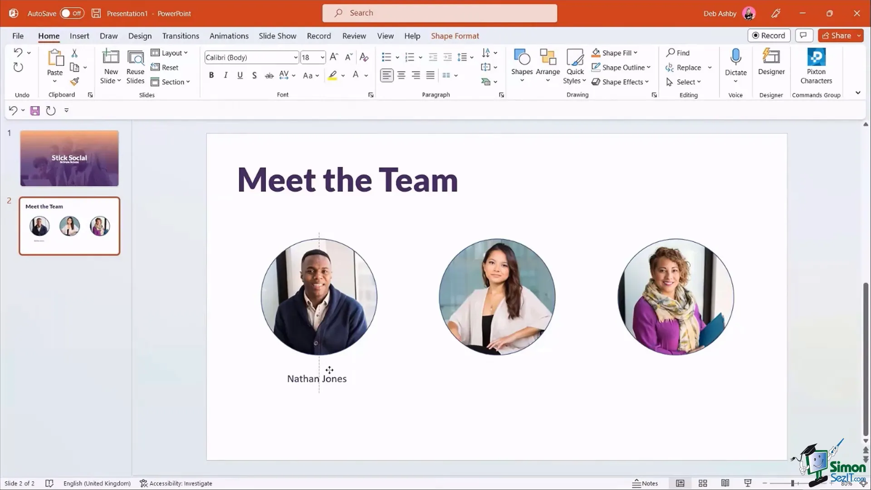
Task: Select left text alignment
Action: coord(387,75)
